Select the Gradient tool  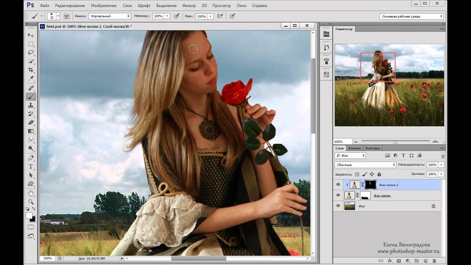click(31, 131)
